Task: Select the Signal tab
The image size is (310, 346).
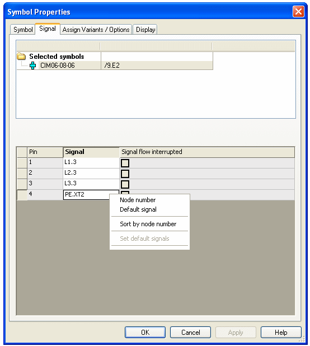Action: tap(48, 29)
